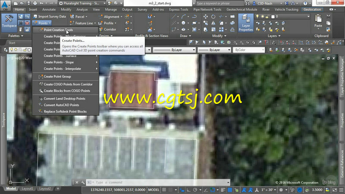Toggle Ortho mode in status bar
This screenshot has width=345, height=194.
coord(188,190)
